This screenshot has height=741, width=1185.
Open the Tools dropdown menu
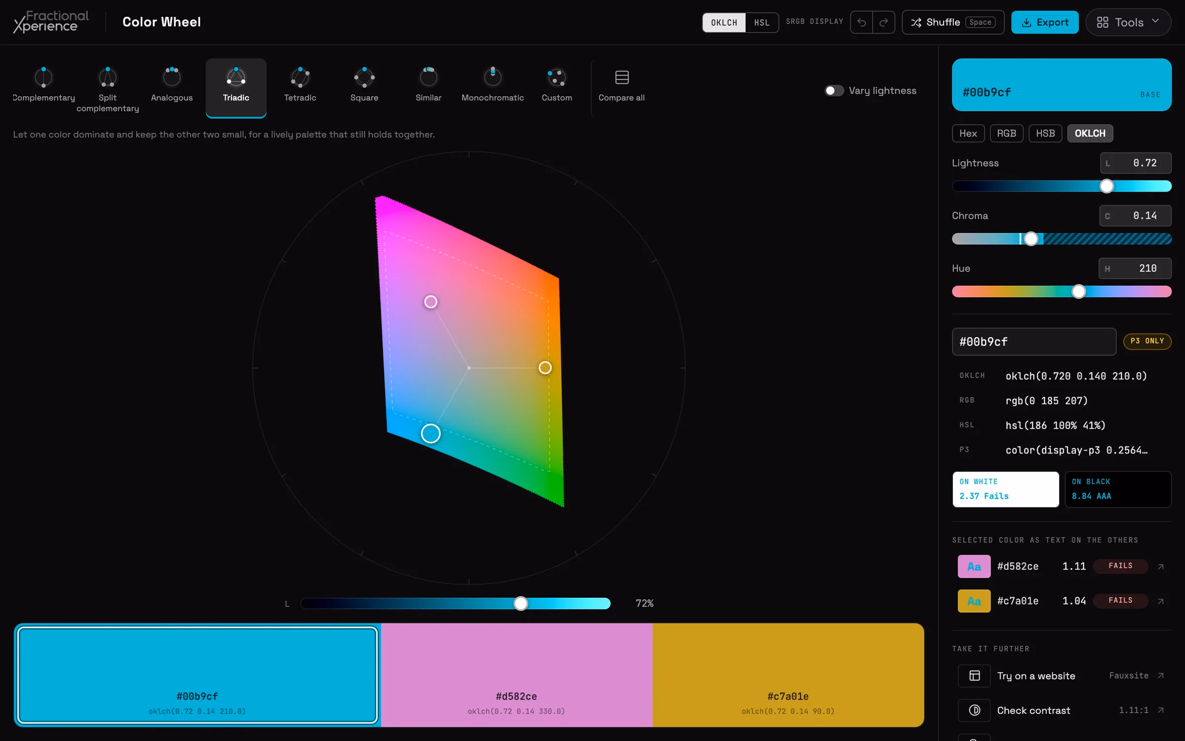point(1128,22)
